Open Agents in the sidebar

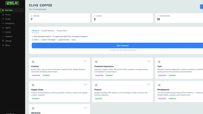12,28
